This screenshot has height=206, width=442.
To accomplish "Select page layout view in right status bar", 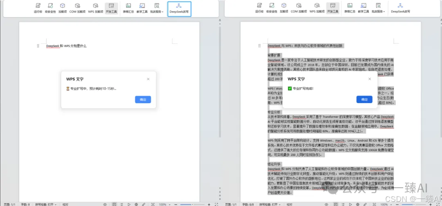I will point(336,204).
